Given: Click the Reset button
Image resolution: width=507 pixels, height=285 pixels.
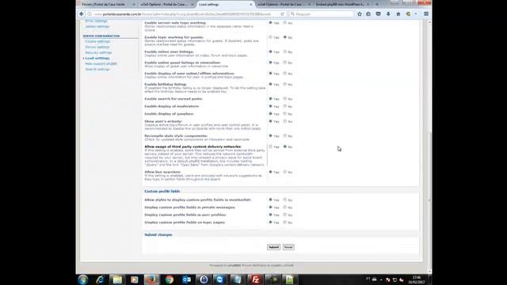Looking at the screenshot, I should pyautogui.click(x=288, y=247).
